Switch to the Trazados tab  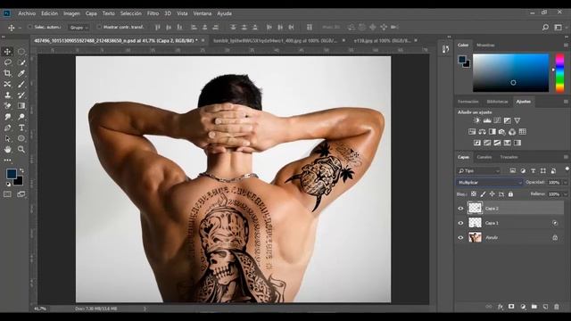coord(509,157)
